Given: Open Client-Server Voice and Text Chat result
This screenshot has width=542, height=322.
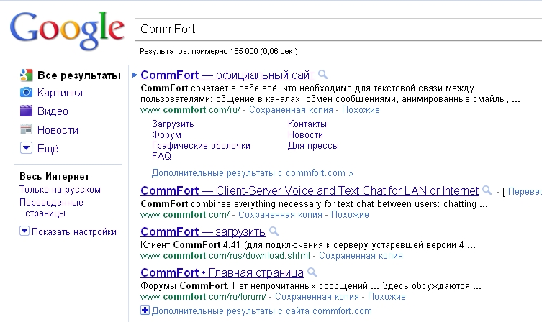Looking at the screenshot, I should 310,191.
